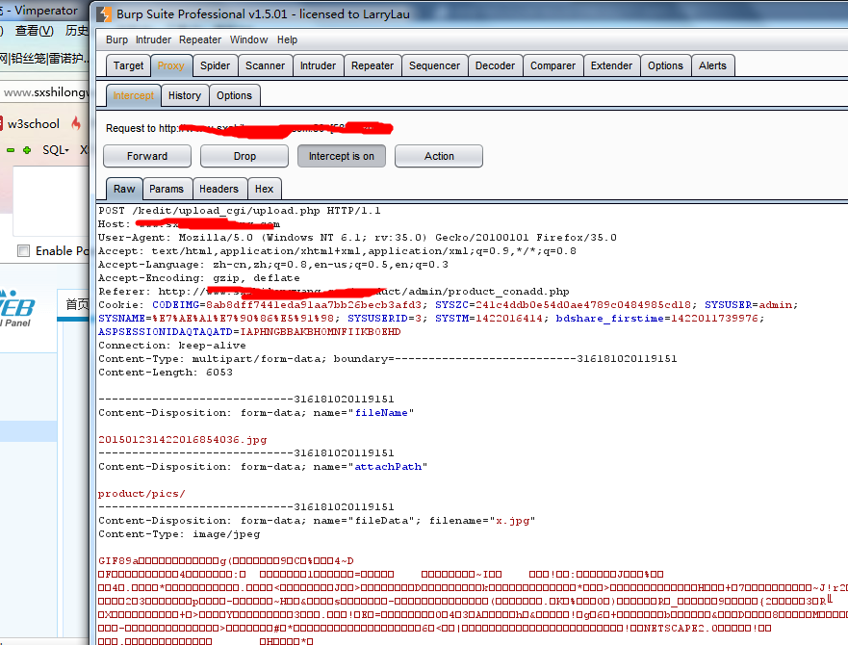Viewport: 848px width, 645px height.
Task: Switch to the Extender tab
Action: [x=611, y=65]
